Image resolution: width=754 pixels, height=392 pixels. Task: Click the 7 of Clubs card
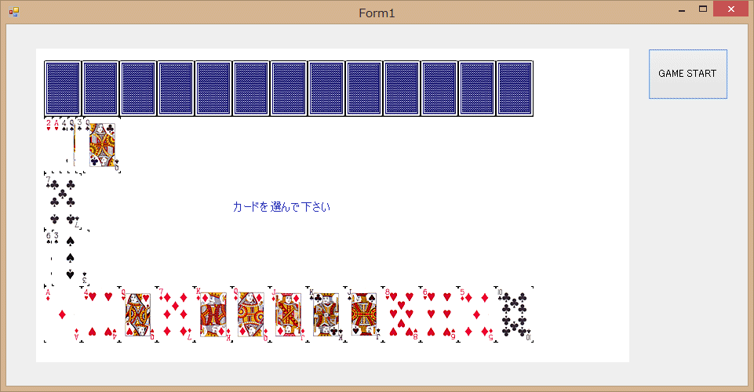[x=63, y=201]
